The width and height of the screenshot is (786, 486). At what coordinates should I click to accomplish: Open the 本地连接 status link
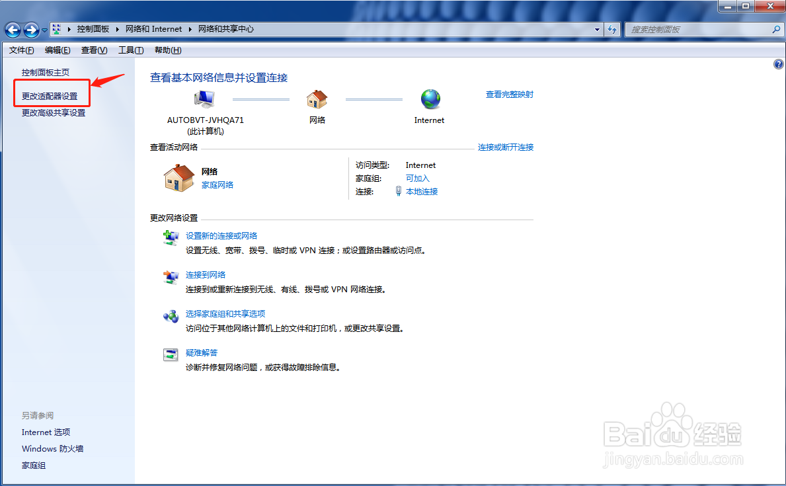(x=422, y=191)
